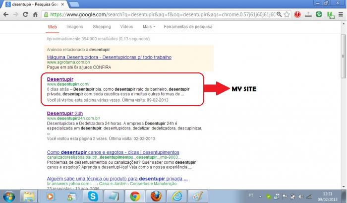Screen dimensions: 347x203
Task: Click the scroll down arrow of page scrollbar
Action: tap(343, 187)
